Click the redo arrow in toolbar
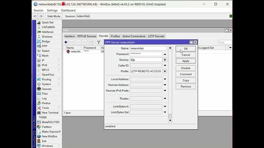 click(x=41, y=16)
